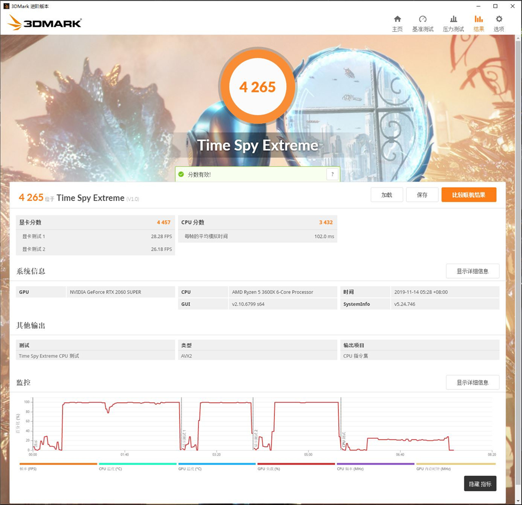Click the question mark help button

[332, 174]
